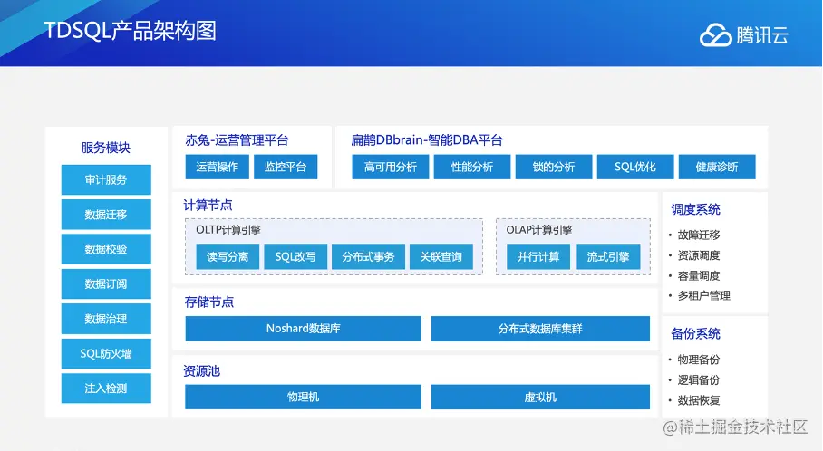Click the SQL优化 box
This screenshot has height=451, width=823.
(x=635, y=167)
